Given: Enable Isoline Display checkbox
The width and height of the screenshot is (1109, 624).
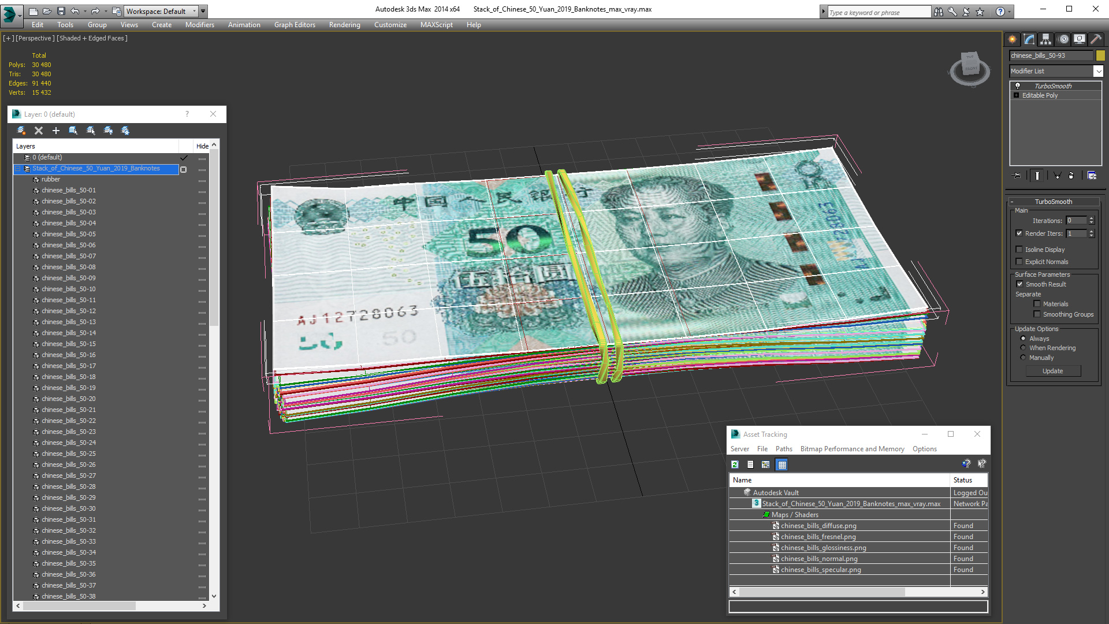Looking at the screenshot, I should pyautogui.click(x=1019, y=250).
